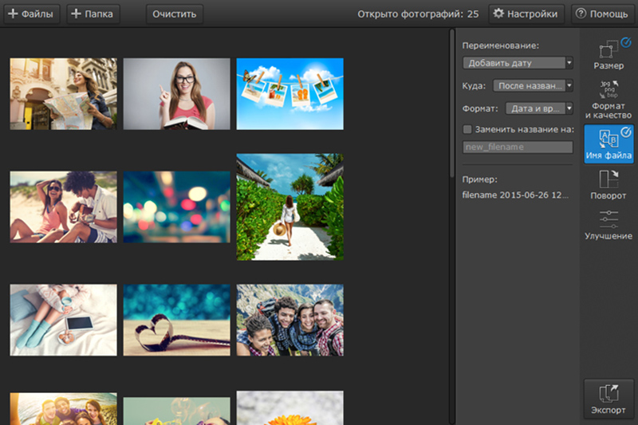
Task: Click the thumbnail scrollbar
Action: [451, 104]
